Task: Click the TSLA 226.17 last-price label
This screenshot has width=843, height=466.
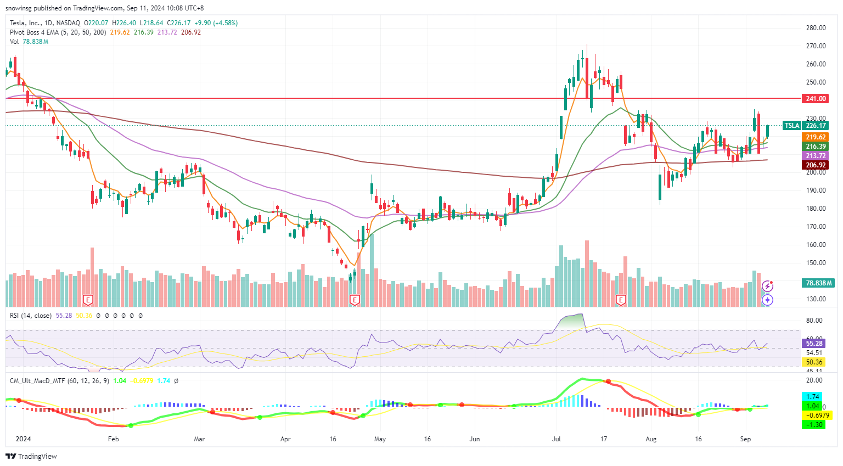Action: [x=806, y=126]
